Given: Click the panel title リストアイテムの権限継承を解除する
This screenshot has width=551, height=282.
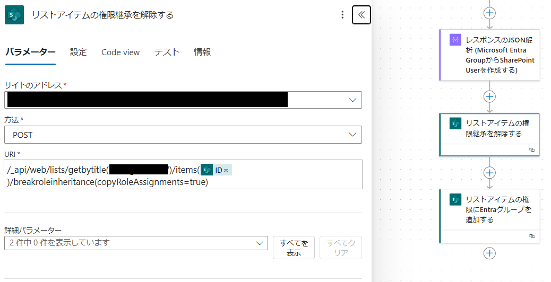Looking at the screenshot, I should [x=102, y=15].
